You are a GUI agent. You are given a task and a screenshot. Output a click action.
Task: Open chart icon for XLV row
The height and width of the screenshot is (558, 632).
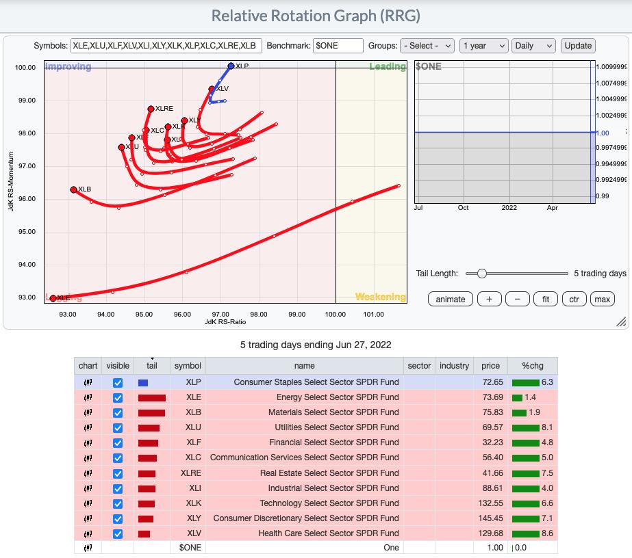(88, 534)
